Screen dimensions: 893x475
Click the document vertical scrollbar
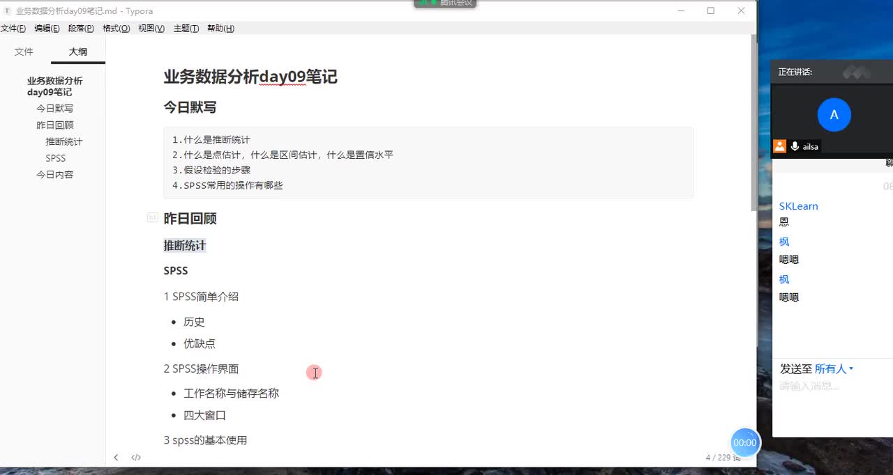pyautogui.click(x=753, y=122)
